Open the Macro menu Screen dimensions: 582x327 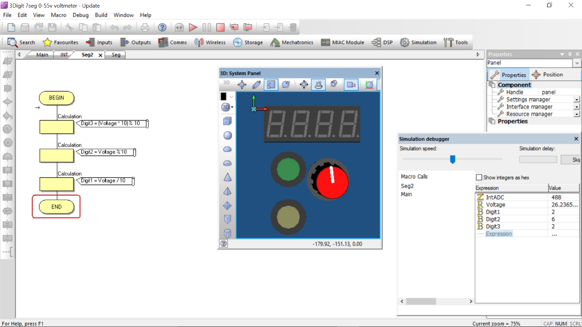coord(59,15)
